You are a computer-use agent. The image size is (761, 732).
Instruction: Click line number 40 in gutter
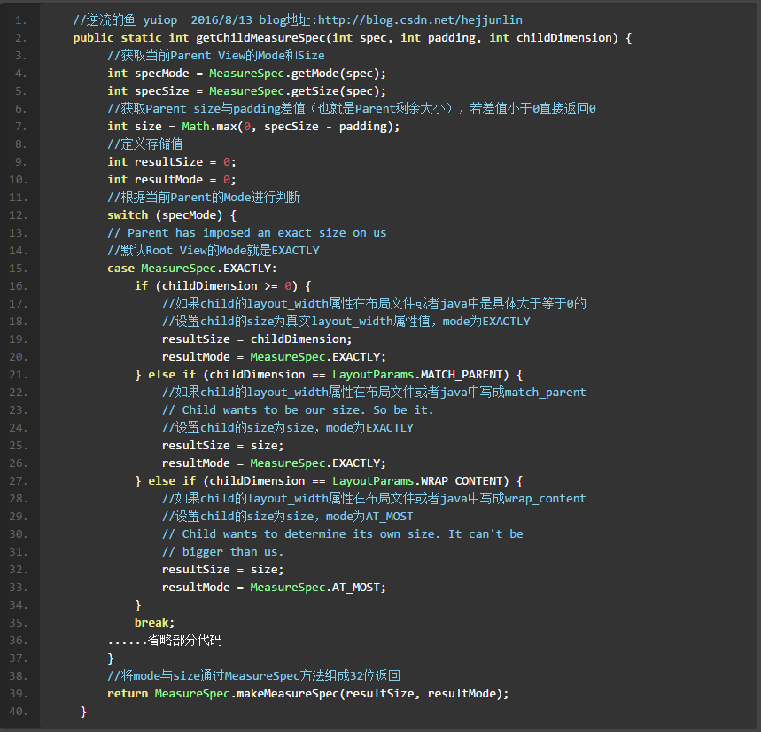pos(18,711)
